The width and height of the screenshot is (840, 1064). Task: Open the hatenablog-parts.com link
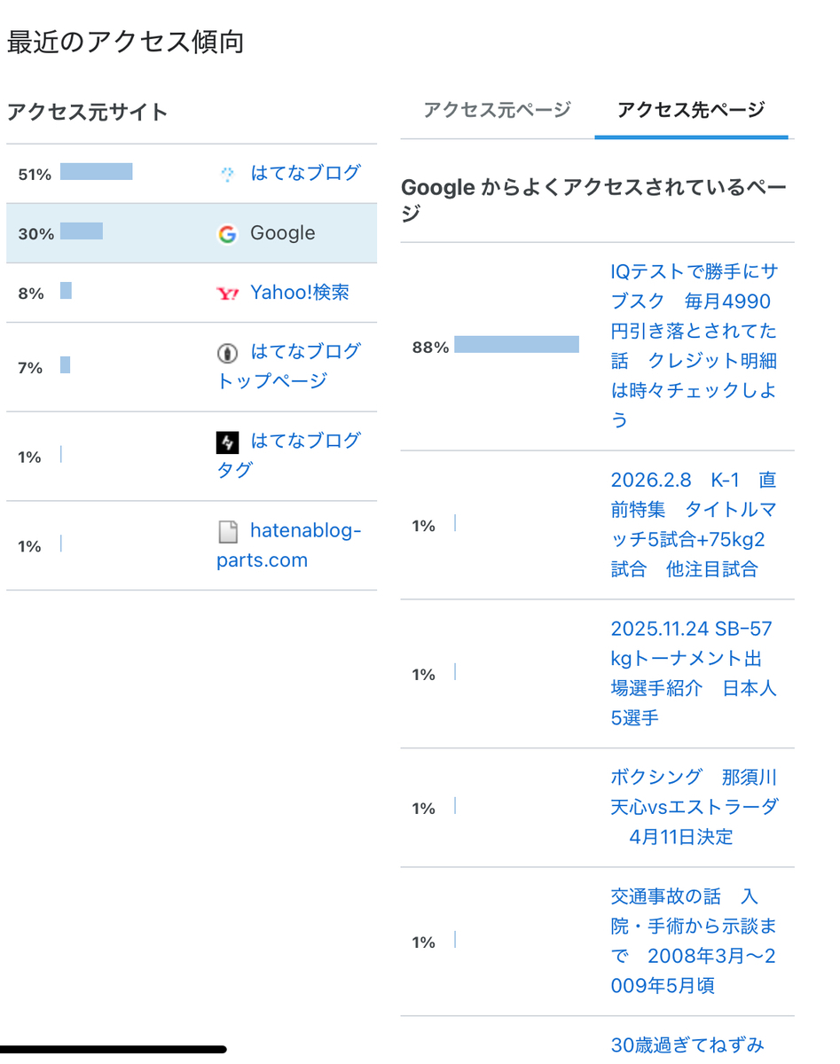coord(289,545)
